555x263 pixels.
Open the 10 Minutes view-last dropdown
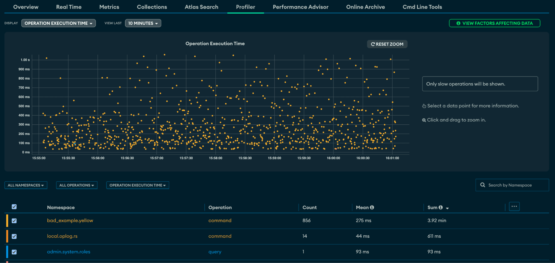(x=143, y=23)
